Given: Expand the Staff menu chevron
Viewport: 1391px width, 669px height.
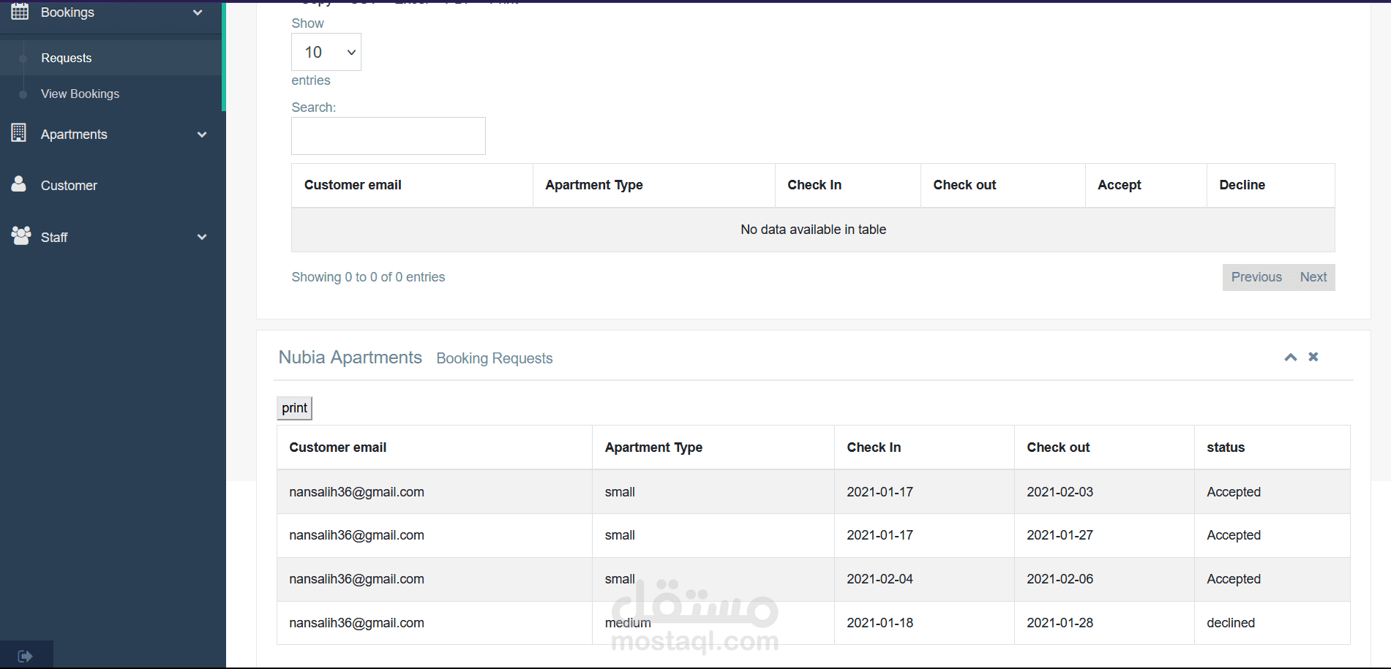Looking at the screenshot, I should (202, 237).
